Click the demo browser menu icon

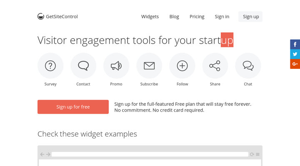(x=257, y=154)
